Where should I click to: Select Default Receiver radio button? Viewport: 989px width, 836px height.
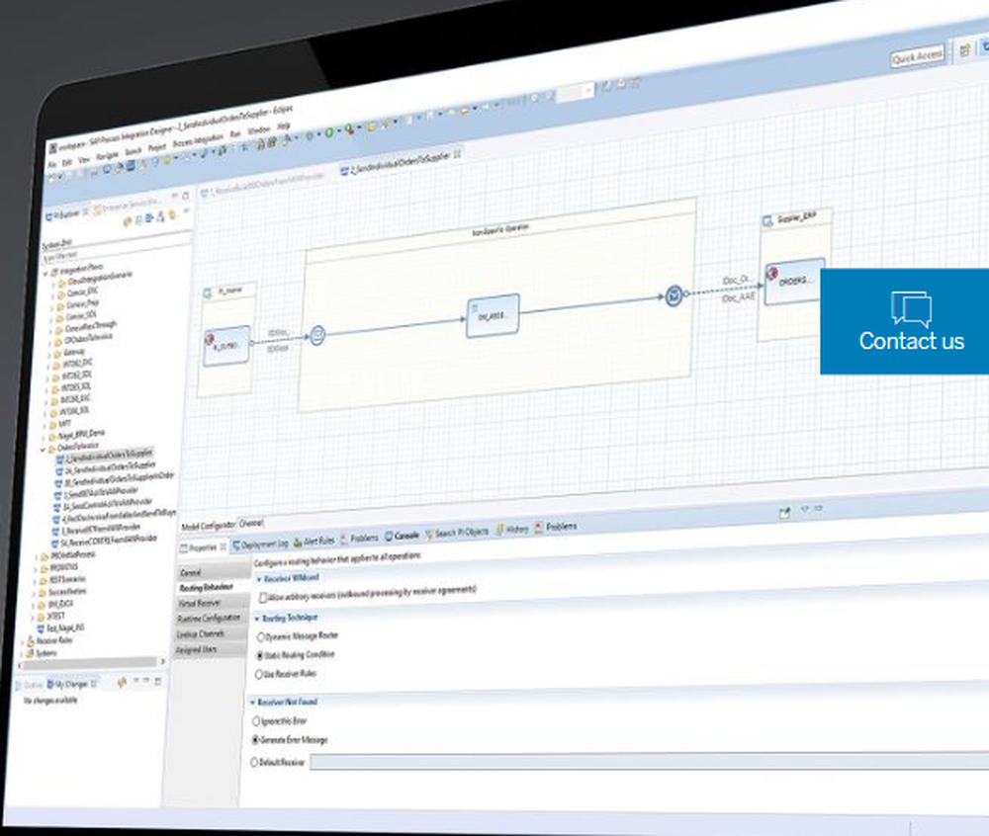pos(254,762)
